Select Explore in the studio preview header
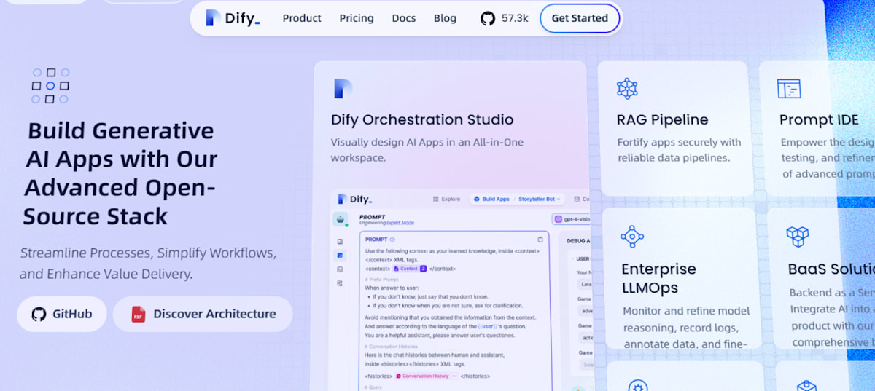This screenshot has width=875, height=391. click(446, 199)
